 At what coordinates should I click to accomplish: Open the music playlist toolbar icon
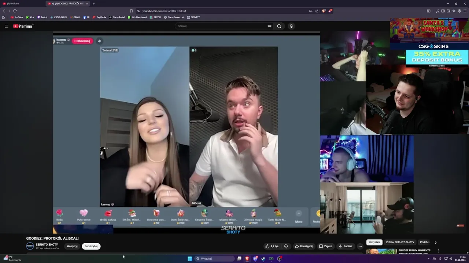pos(437,11)
